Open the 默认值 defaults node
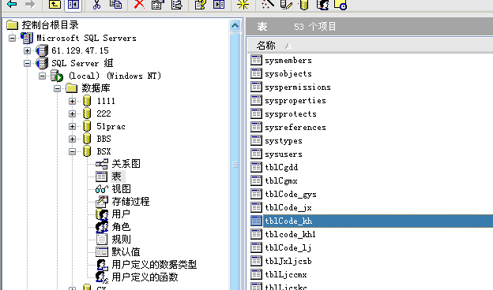The height and width of the screenshot is (290, 493). [x=126, y=251]
